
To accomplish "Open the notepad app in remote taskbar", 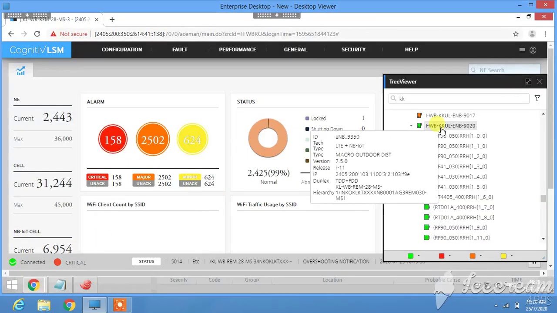I will tap(60, 285).
